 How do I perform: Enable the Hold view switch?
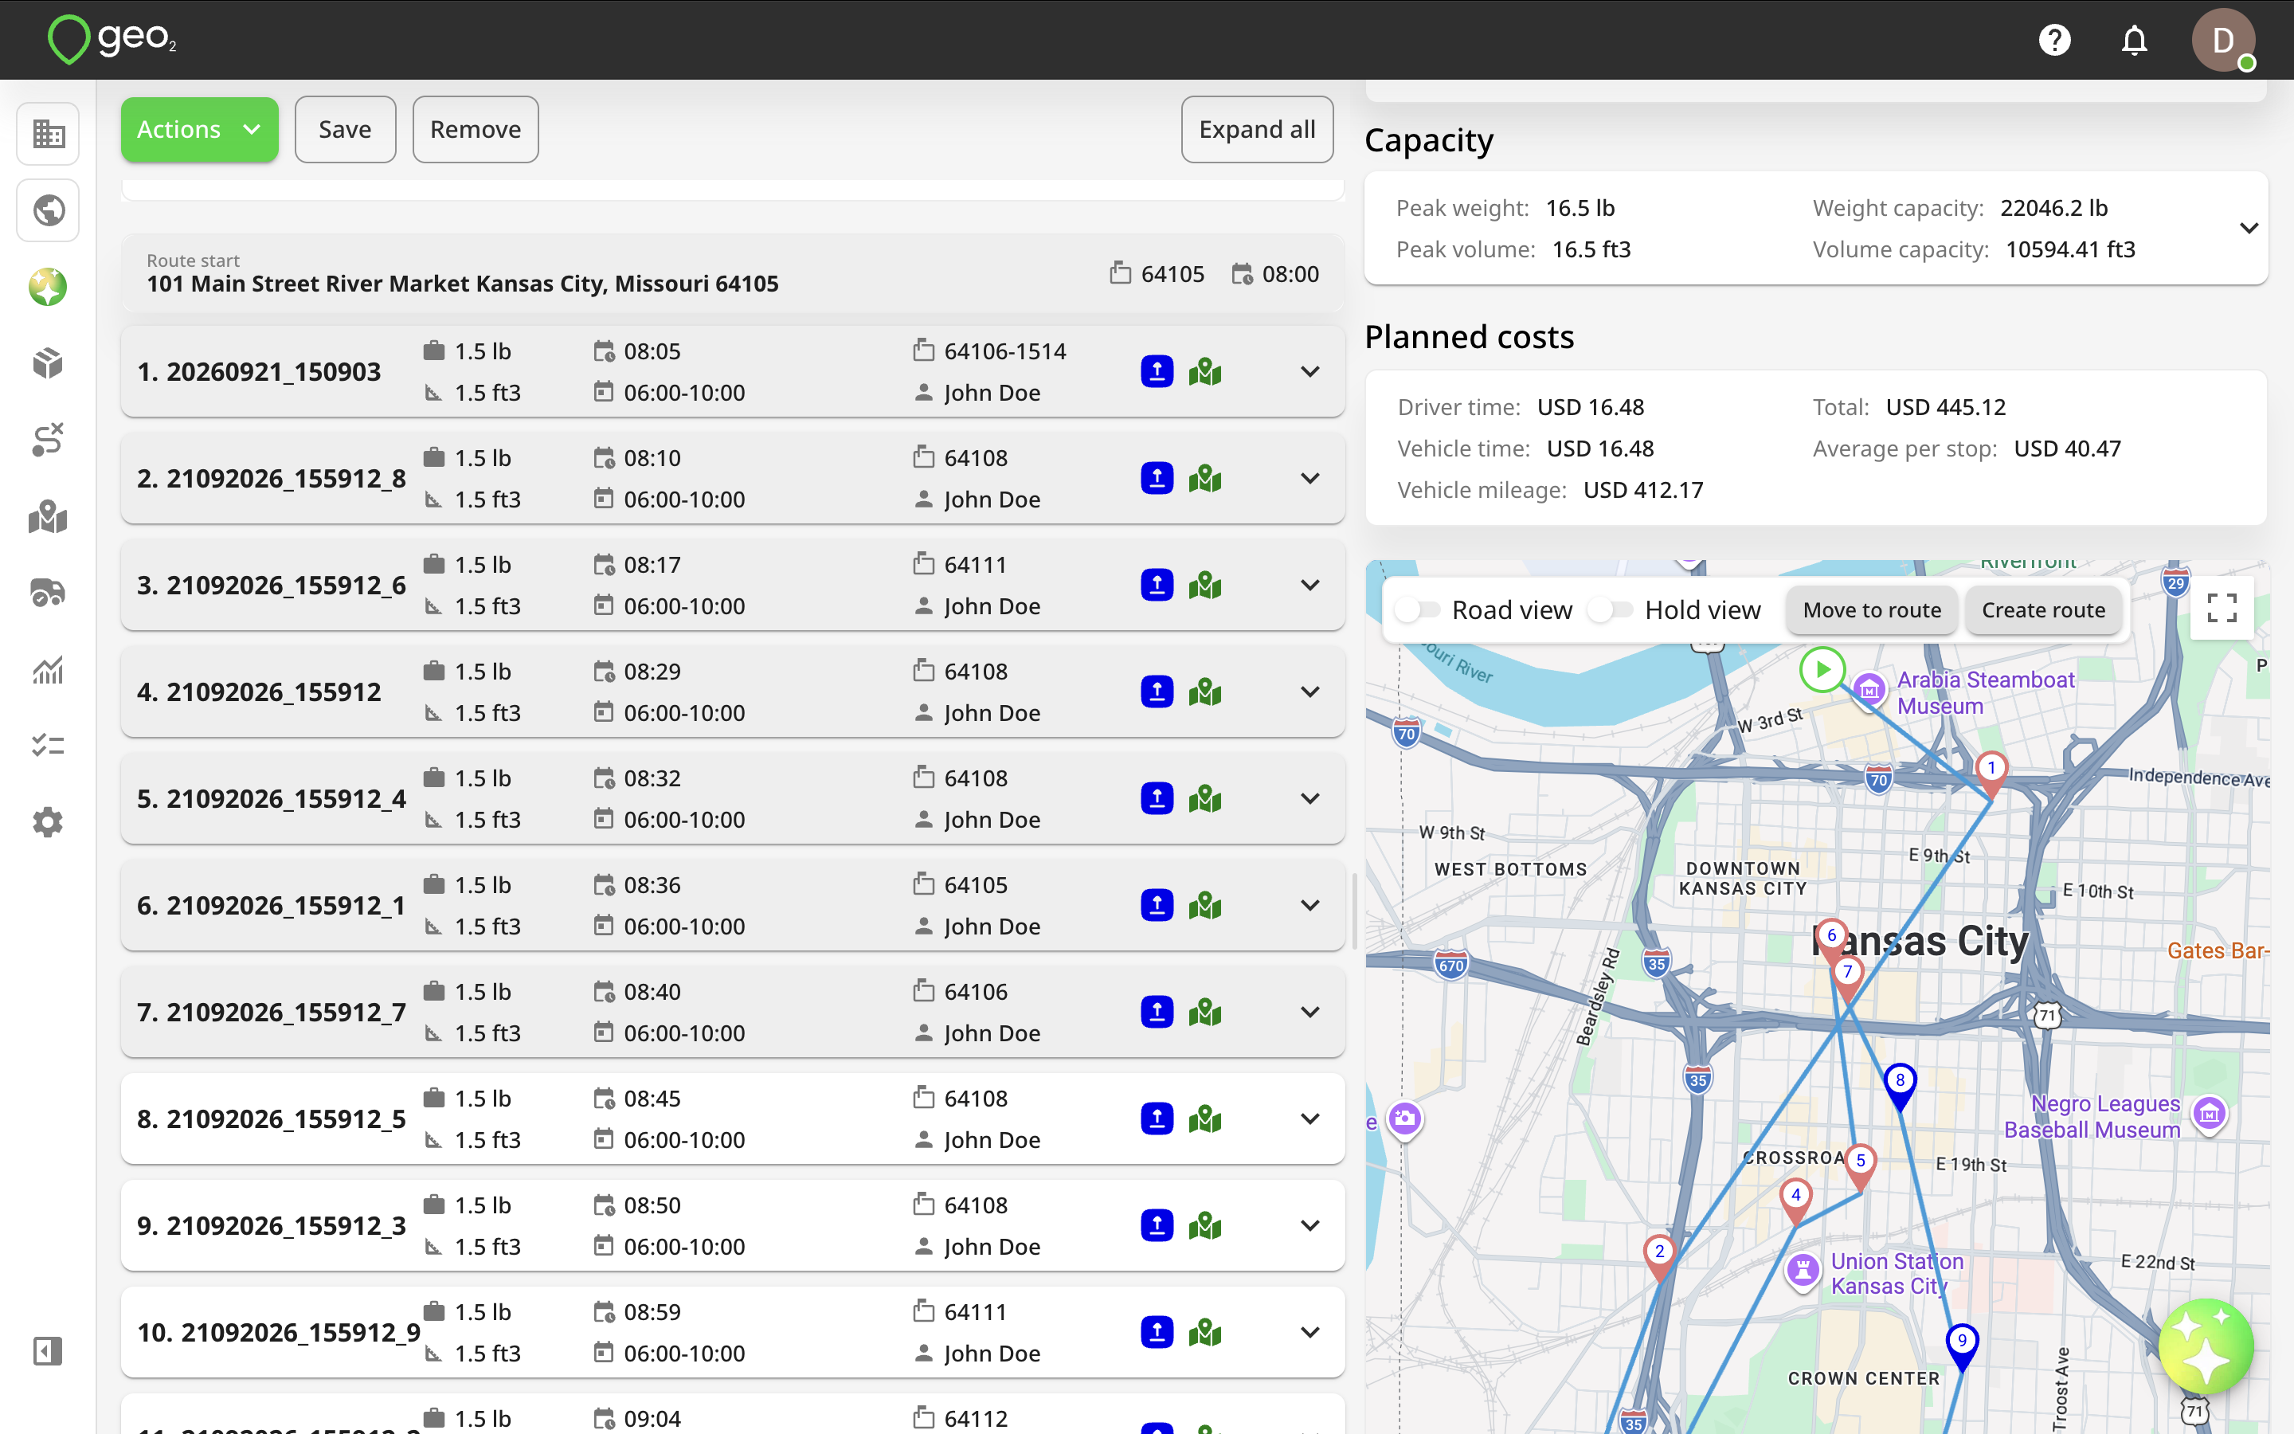click(x=1611, y=609)
